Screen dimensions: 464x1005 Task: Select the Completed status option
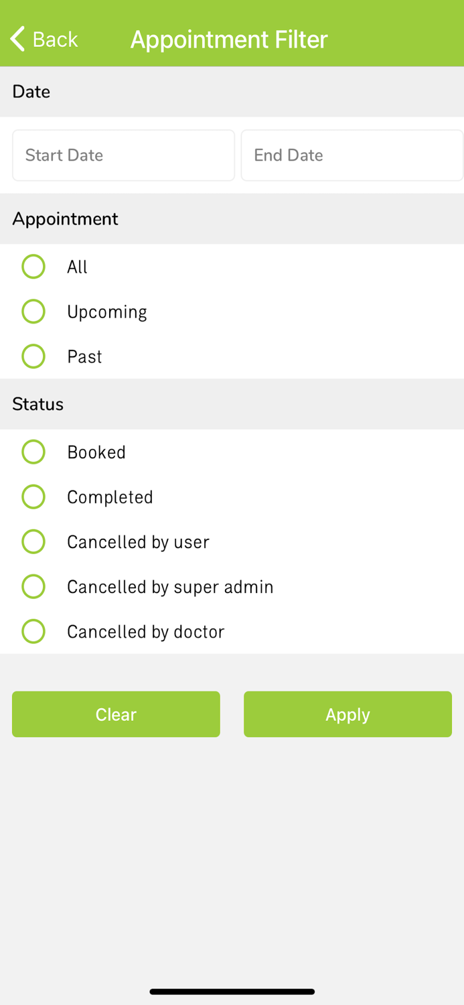(33, 496)
